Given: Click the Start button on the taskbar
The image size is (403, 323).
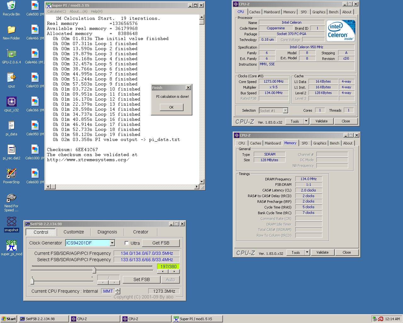Looking at the screenshot, I should click(9, 319).
